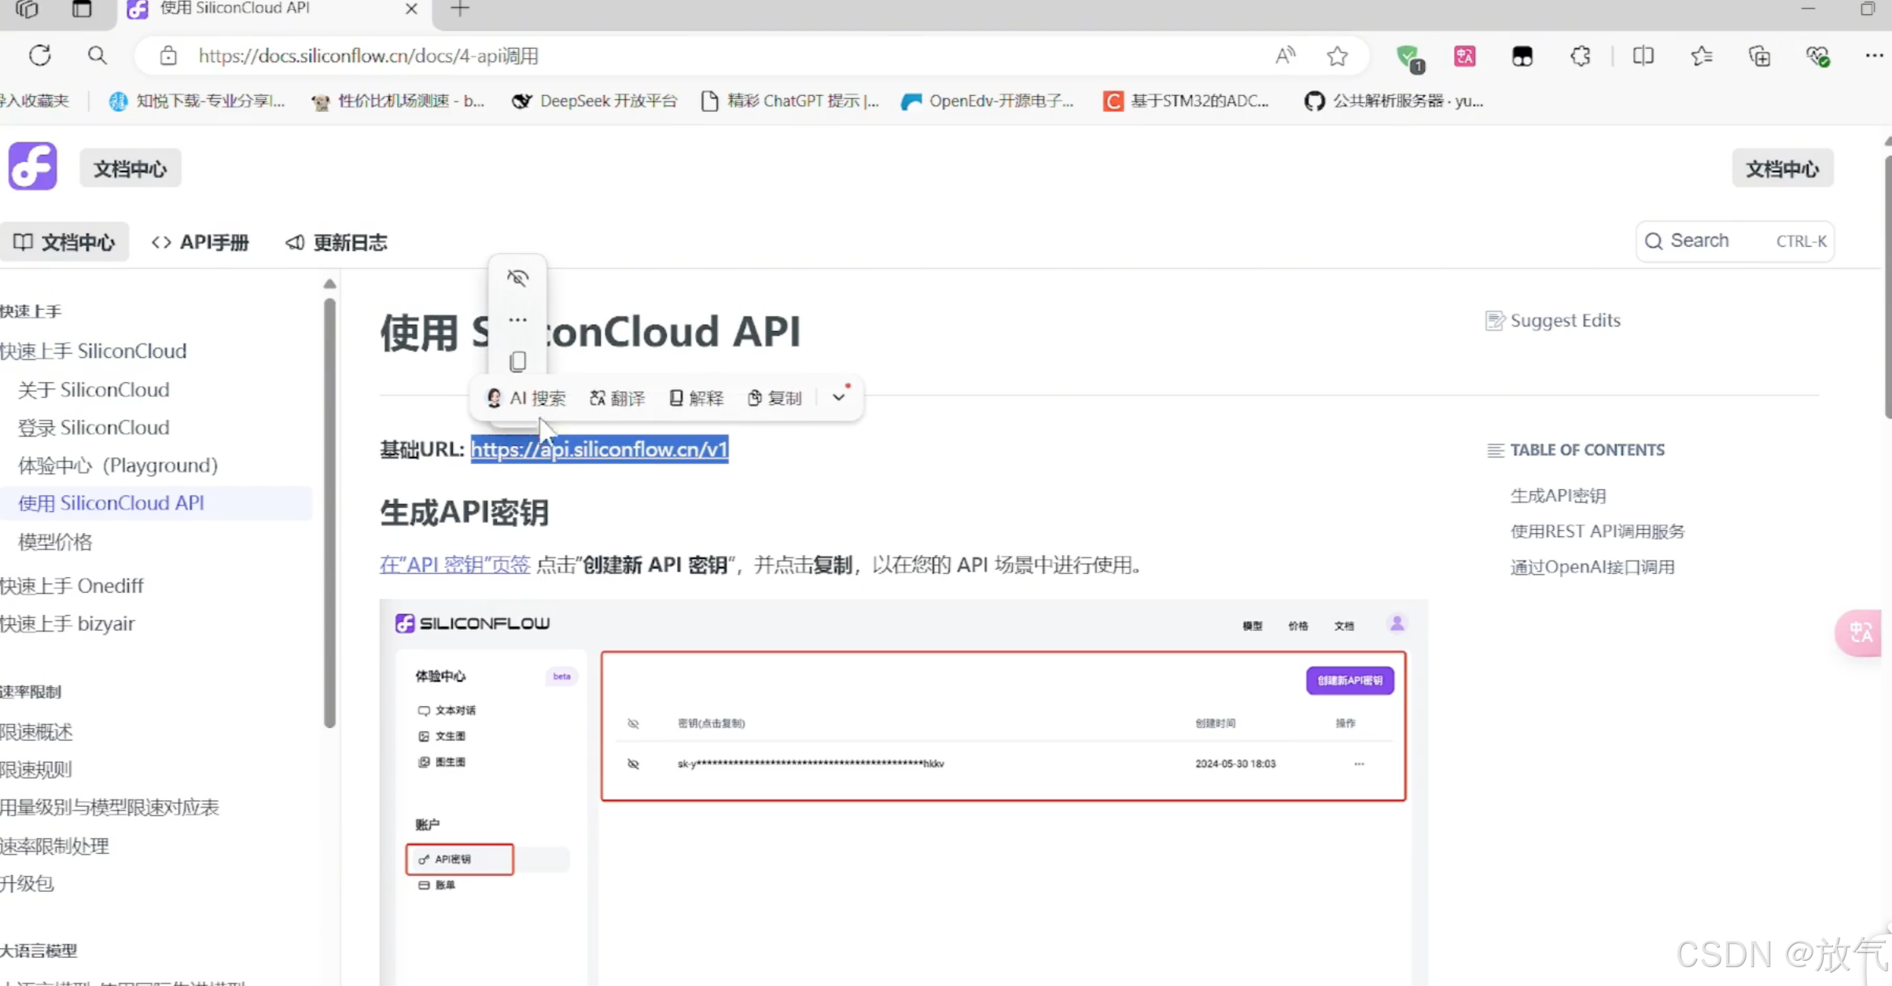The image size is (1892, 986).
Task: Click the SiliconFlow logo icon
Action: [x=33, y=166]
